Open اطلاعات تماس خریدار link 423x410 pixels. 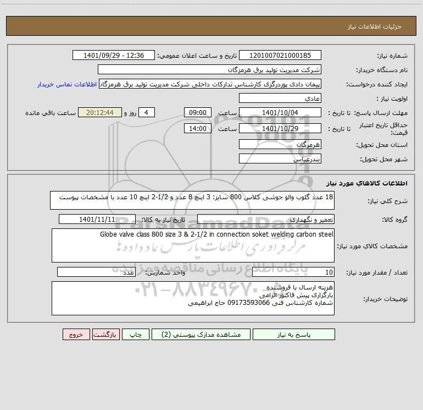coord(67,84)
